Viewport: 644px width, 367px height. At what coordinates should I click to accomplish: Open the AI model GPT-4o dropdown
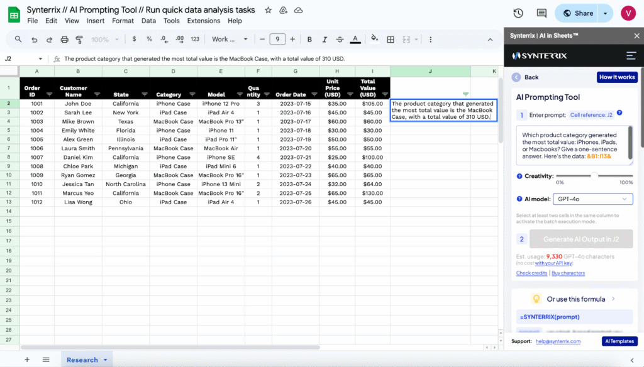click(592, 199)
